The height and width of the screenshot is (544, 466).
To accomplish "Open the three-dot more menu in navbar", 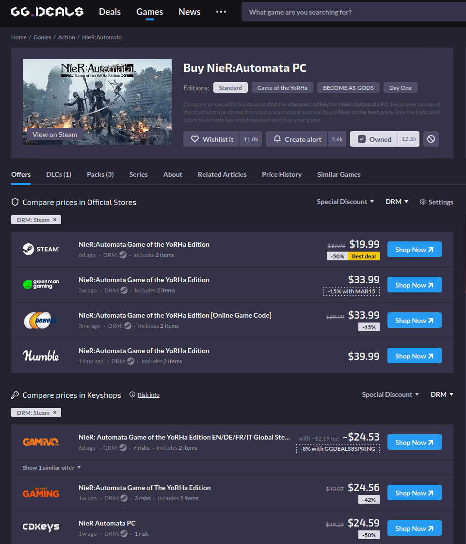I will (x=221, y=12).
